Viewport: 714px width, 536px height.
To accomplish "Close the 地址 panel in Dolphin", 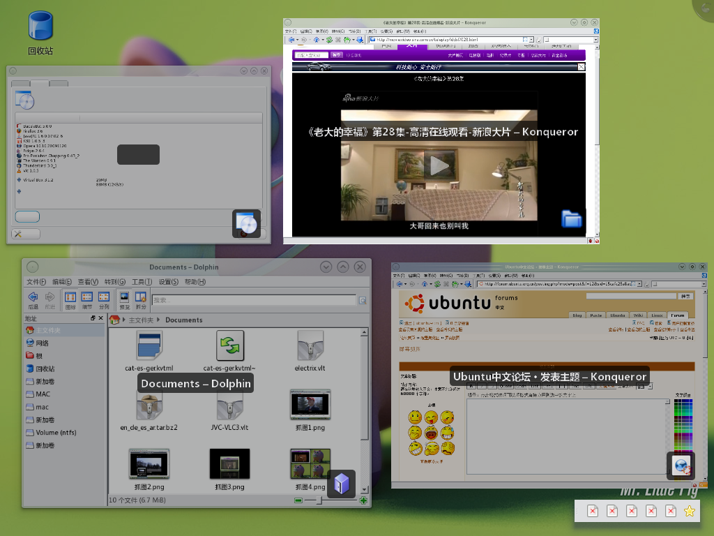I will pyautogui.click(x=100, y=318).
